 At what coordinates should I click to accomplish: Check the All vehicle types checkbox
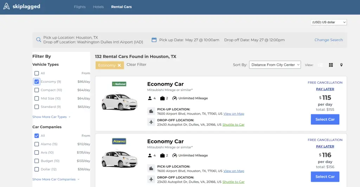(37, 73)
